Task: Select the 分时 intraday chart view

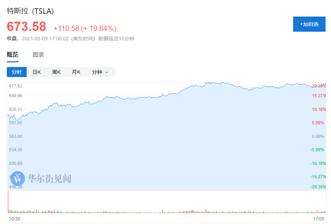Action: click(x=17, y=72)
